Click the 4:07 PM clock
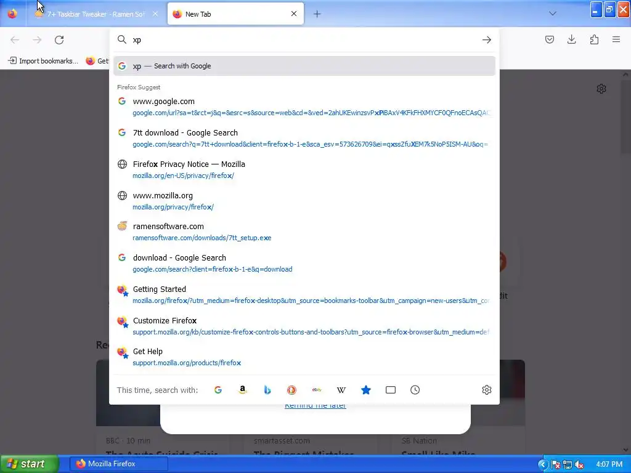Image resolution: width=631 pixels, height=473 pixels. pos(609,464)
